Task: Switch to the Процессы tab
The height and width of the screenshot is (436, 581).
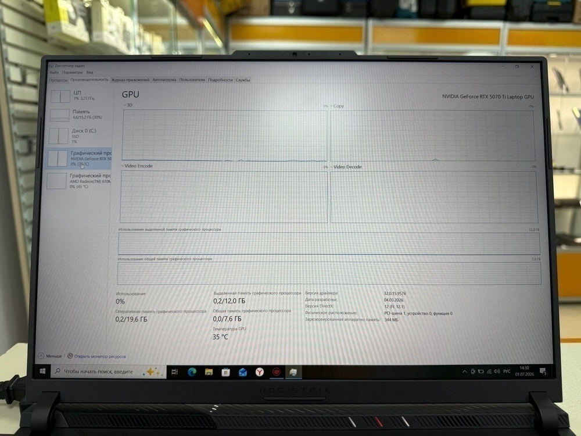Action: tap(58, 80)
